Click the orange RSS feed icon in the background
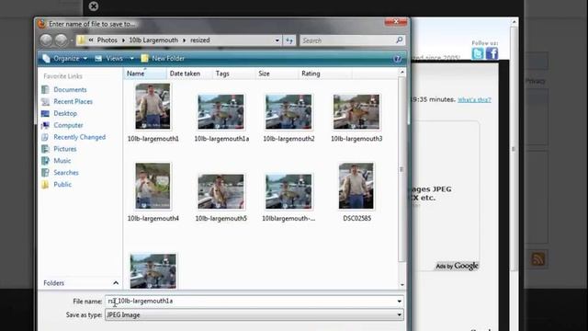The image size is (588, 331). (538, 259)
